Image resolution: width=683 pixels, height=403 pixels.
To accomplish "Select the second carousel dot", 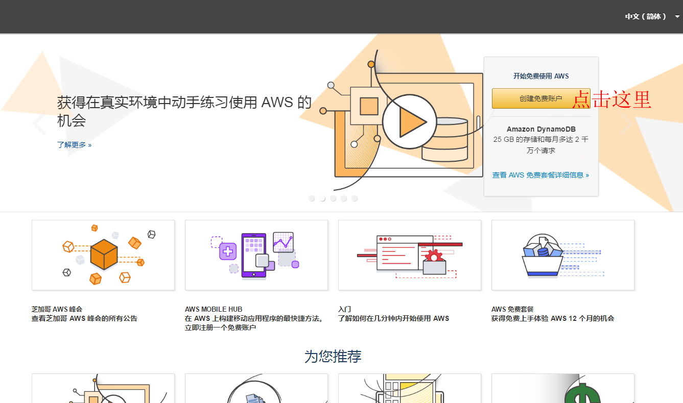I will tap(322, 198).
